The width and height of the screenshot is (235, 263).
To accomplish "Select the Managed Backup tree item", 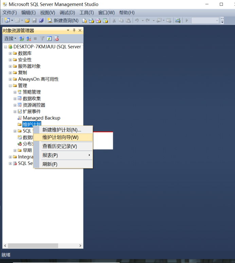I will pos(41,118).
